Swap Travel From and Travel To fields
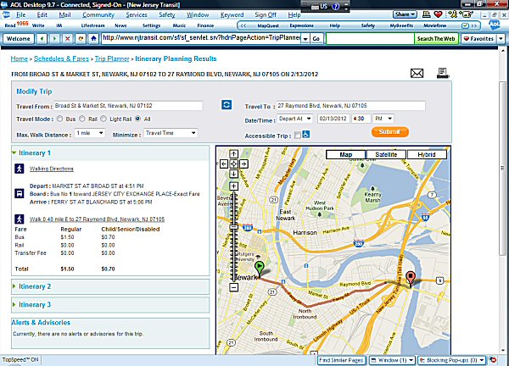Viewport: 509px width, 366px height. click(227, 104)
